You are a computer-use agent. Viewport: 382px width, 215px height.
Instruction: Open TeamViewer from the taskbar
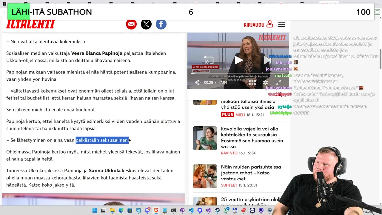(x=252, y=211)
